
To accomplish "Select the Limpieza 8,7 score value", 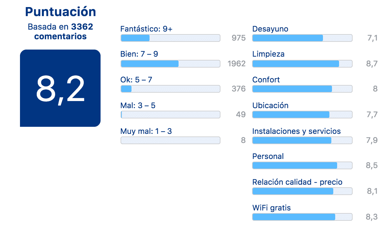I will (x=372, y=64).
